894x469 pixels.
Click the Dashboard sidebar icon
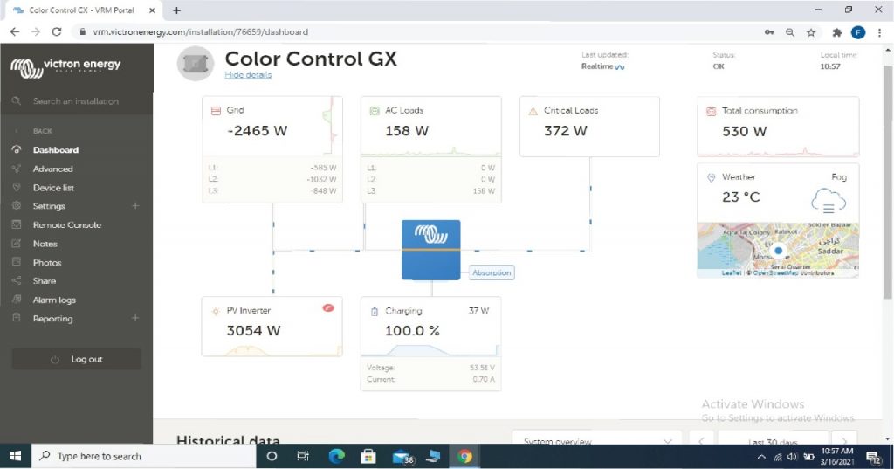pos(17,150)
